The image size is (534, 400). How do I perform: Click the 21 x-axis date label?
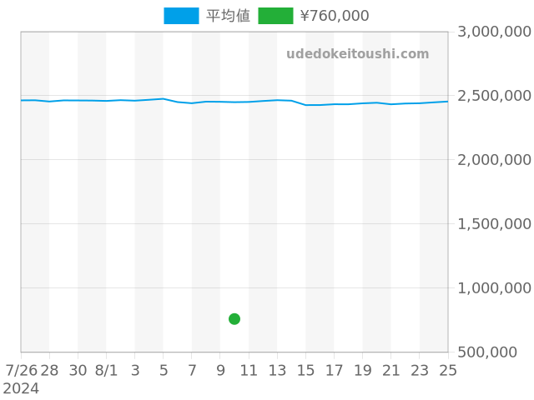(x=390, y=370)
